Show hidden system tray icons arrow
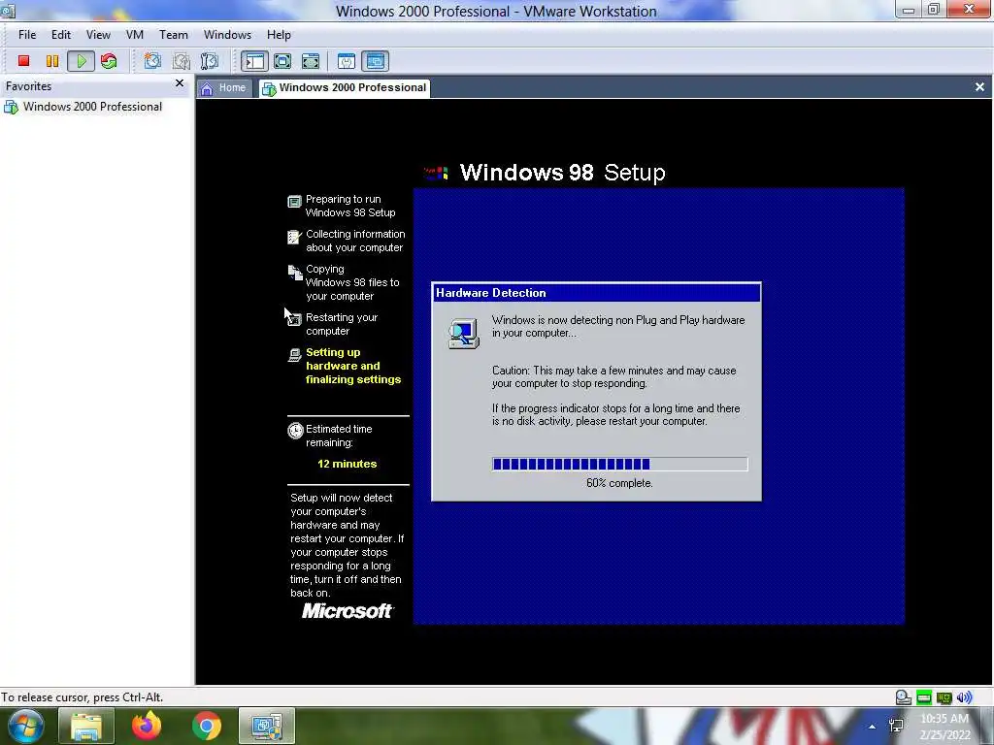994x745 pixels. click(x=873, y=727)
